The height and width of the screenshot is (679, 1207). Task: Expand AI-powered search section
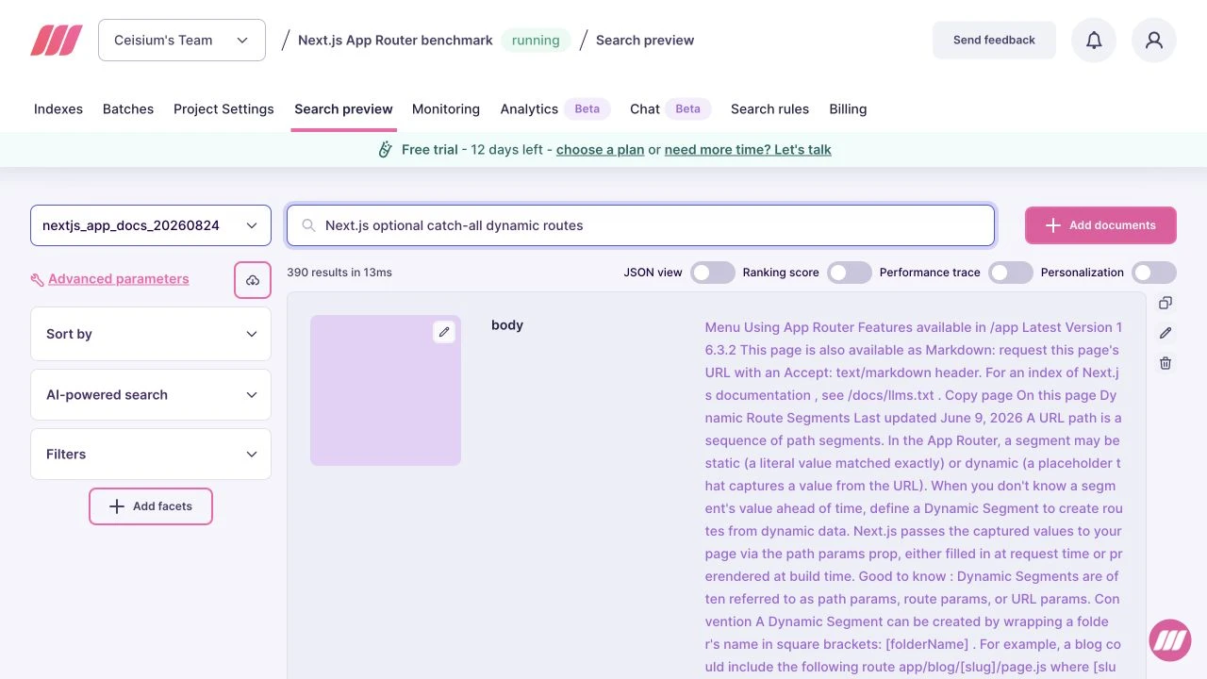tap(151, 394)
